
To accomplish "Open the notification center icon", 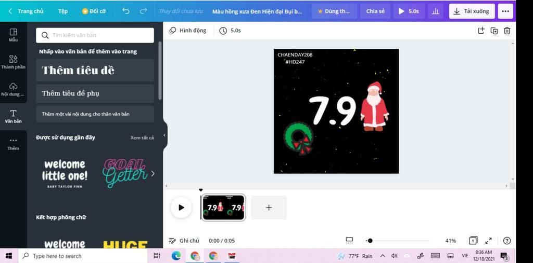I will click(x=504, y=256).
